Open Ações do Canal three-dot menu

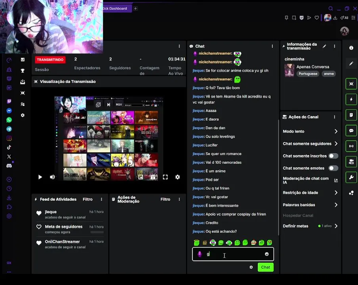coord(335,117)
